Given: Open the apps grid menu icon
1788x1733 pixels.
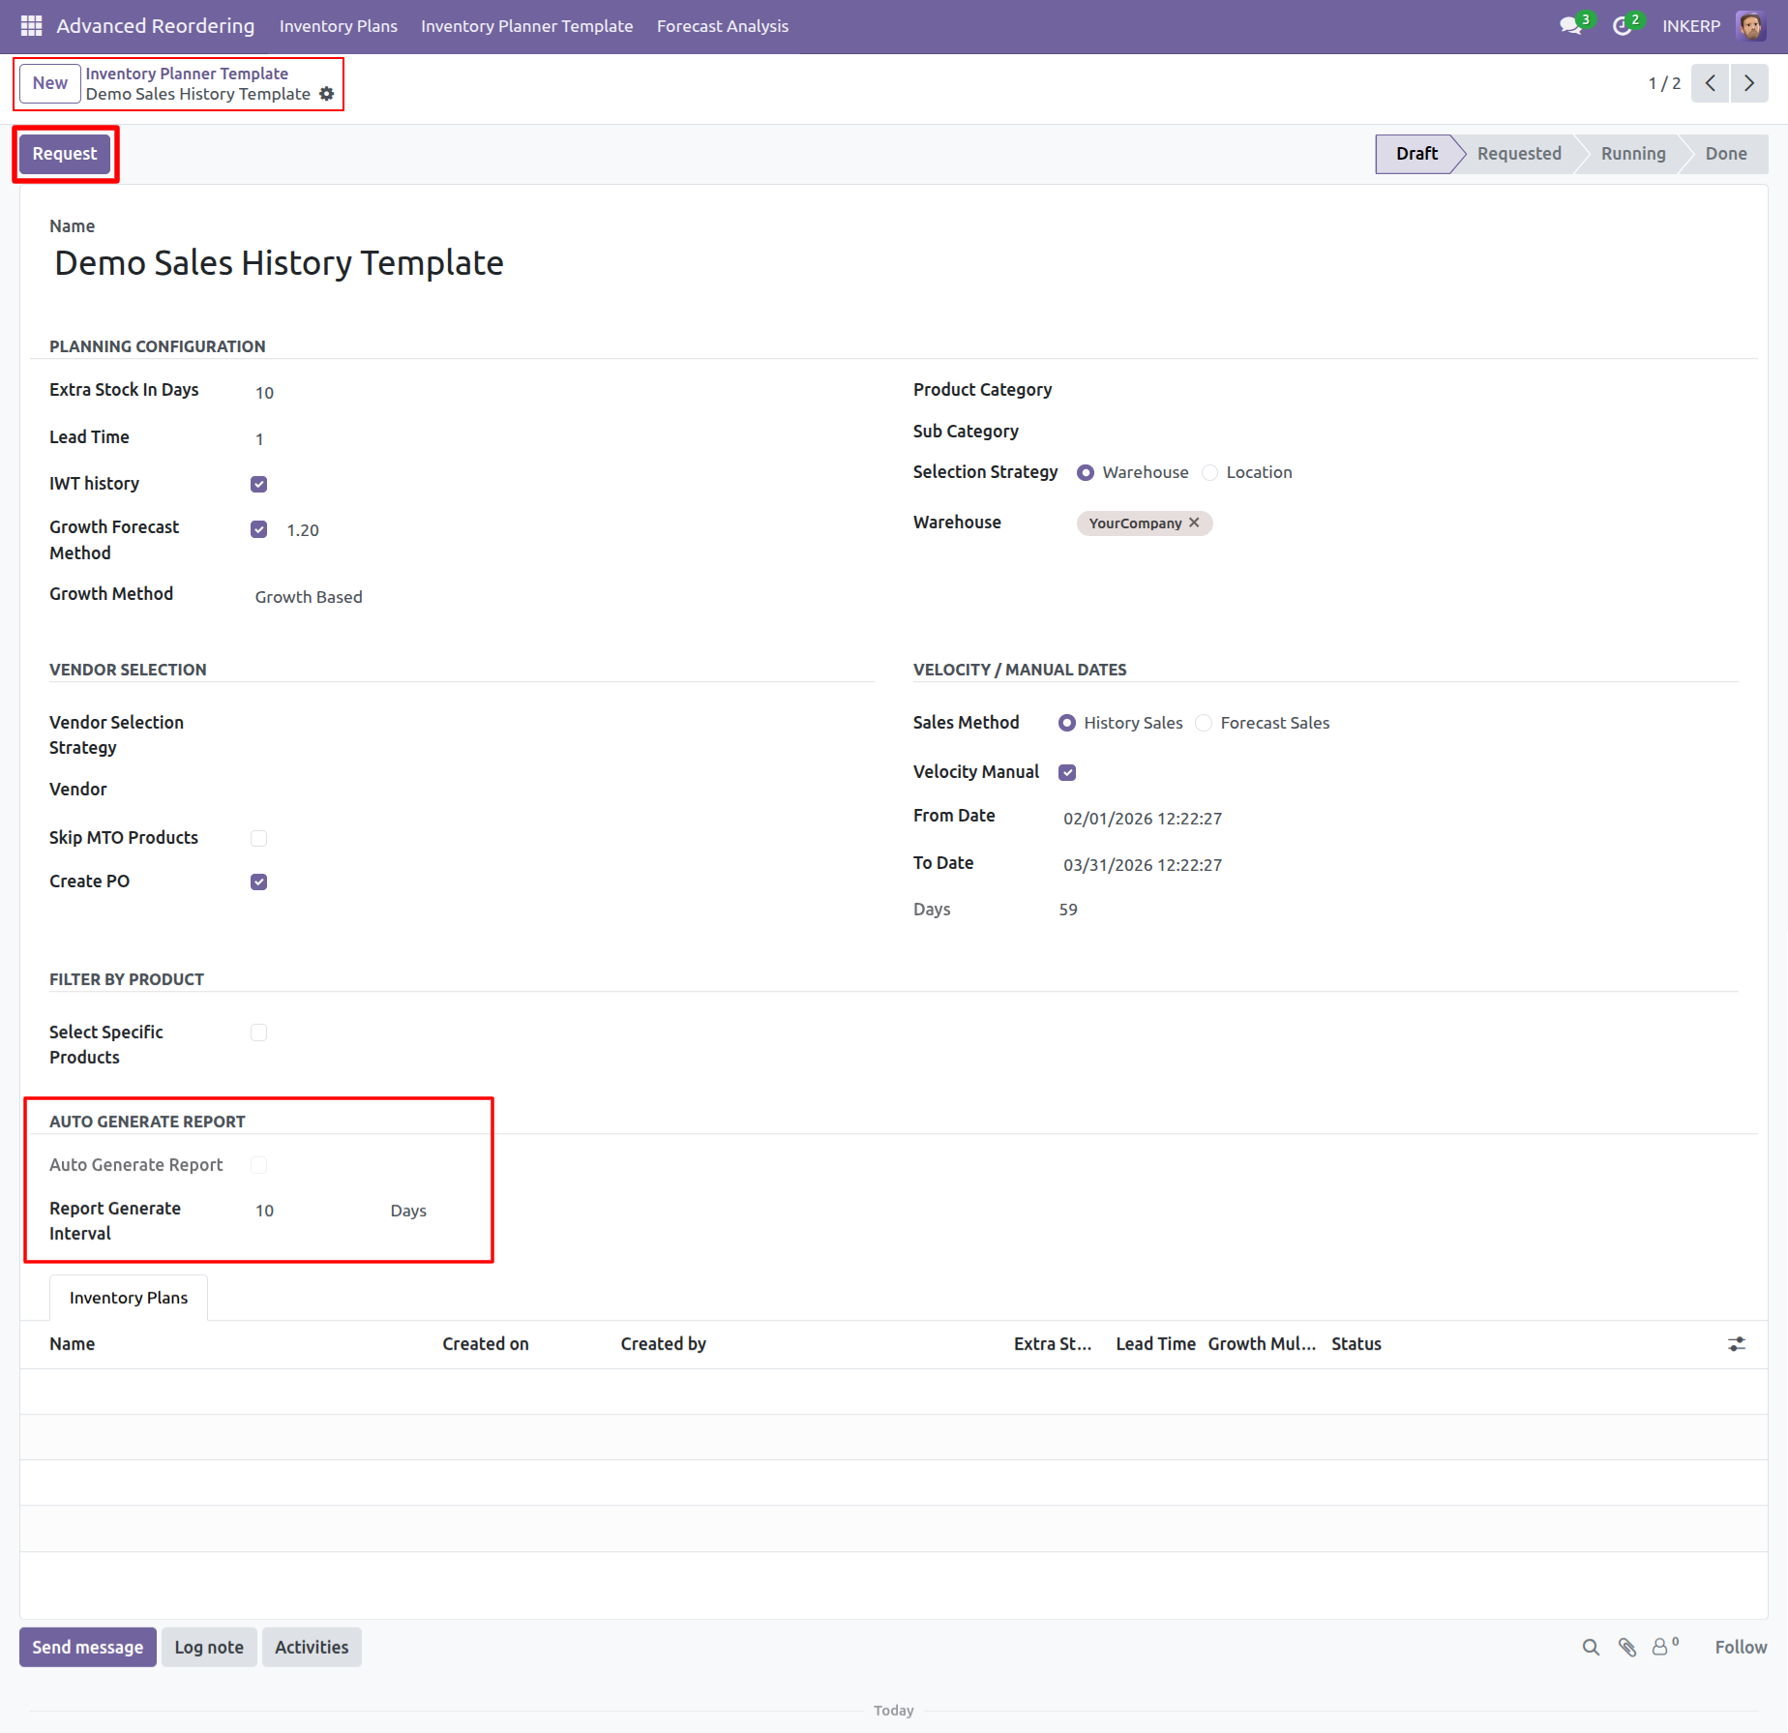Looking at the screenshot, I should [x=31, y=26].
